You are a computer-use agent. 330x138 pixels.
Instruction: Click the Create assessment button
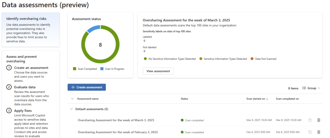(x=86, y=87)
